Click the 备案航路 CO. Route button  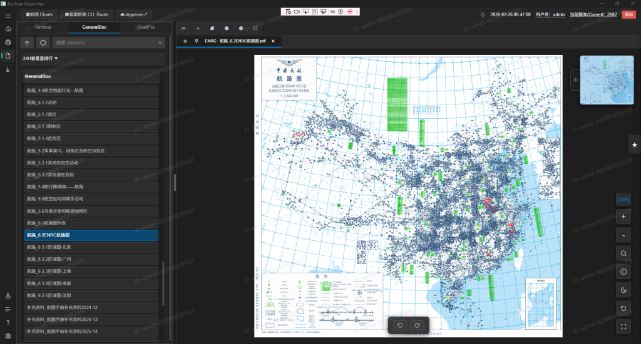click(x=86, y=14)
